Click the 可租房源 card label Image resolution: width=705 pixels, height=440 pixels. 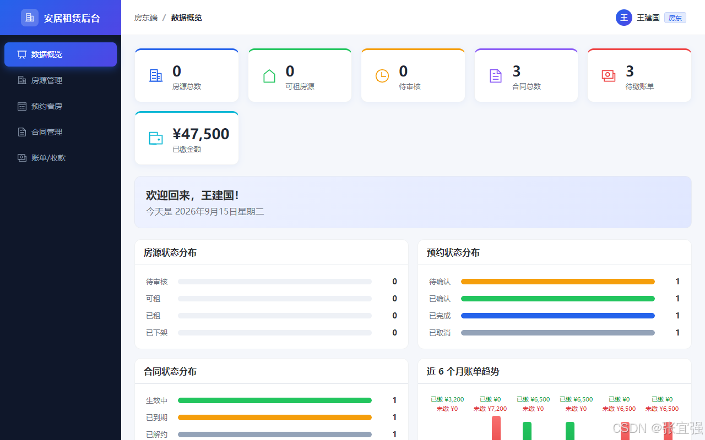[300, 86]
